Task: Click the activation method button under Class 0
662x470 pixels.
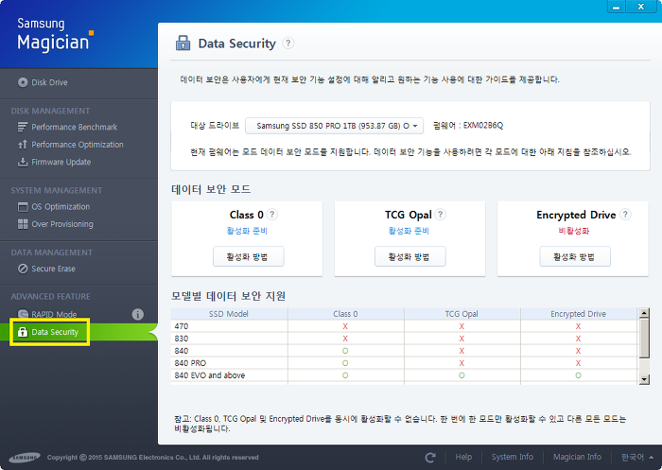Action: [248, 256]
